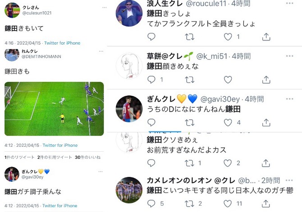This screenshot has width=302, height=212.
Task: Share the tweet by @roucule11
Action: point(266,37)
